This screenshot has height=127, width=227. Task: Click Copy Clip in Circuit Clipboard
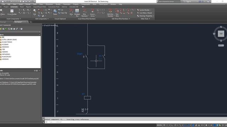[x=62, y=13]
